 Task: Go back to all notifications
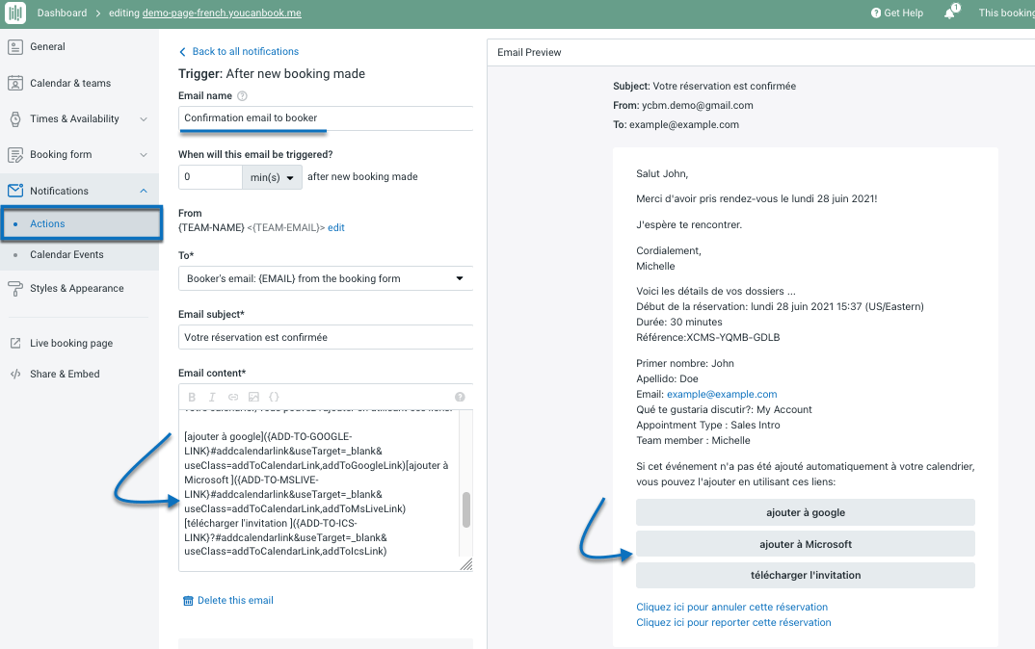245,52
